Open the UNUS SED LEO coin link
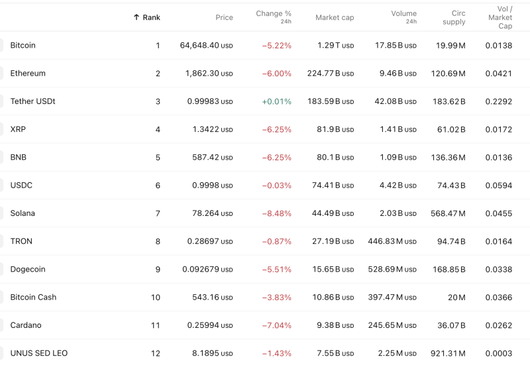The width and height of the screenshot is (530, 365). click(39, 354)
